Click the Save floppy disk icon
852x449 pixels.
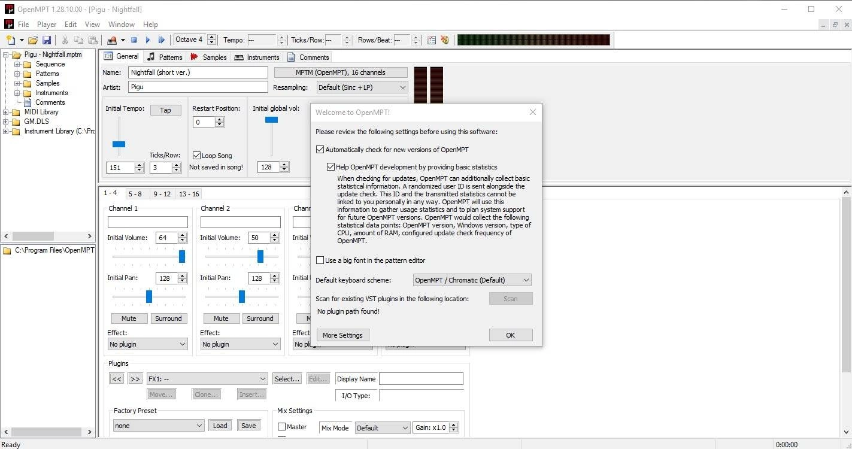pyautogui.click(x=47, y=40)
